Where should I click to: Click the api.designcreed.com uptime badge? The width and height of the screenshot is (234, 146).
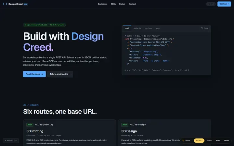(x=44, y=25)
